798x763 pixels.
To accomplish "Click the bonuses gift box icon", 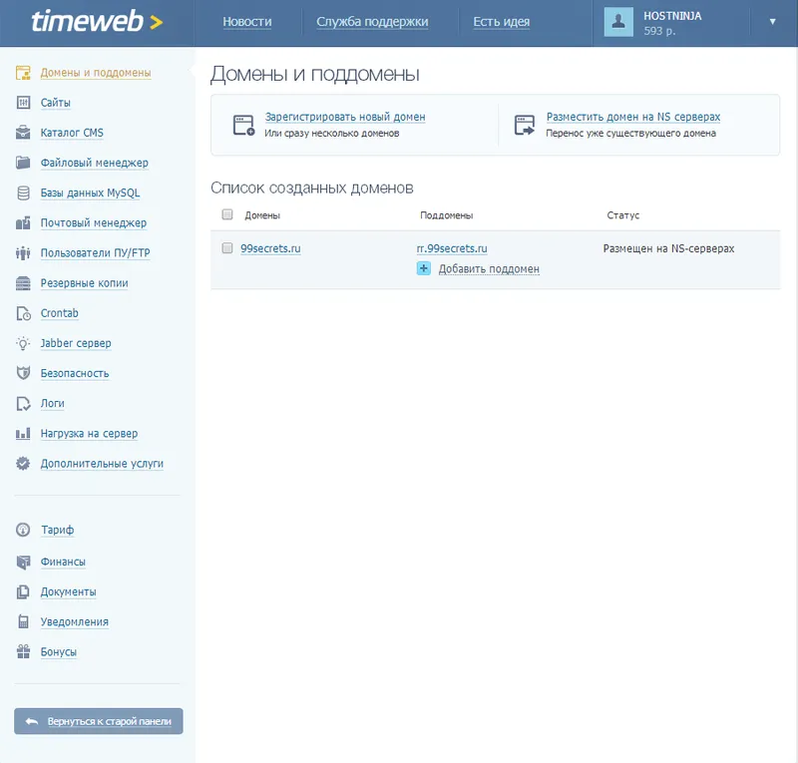I will click(x=23, y=651).
